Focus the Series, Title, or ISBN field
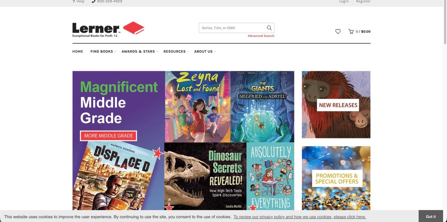The height and width of the screenshot is (222, 447). (233, 28)
